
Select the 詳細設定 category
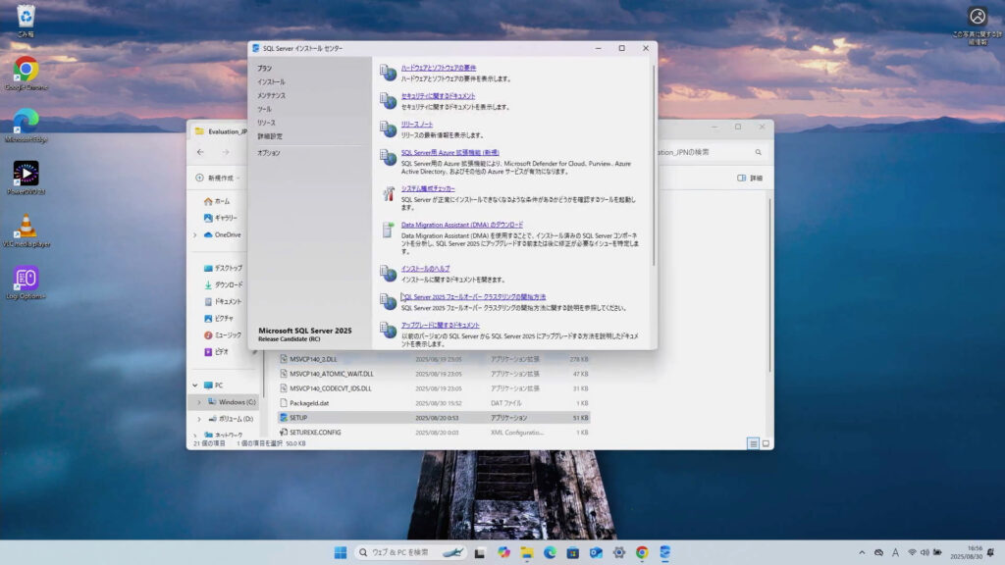click(x=270, y=136)
